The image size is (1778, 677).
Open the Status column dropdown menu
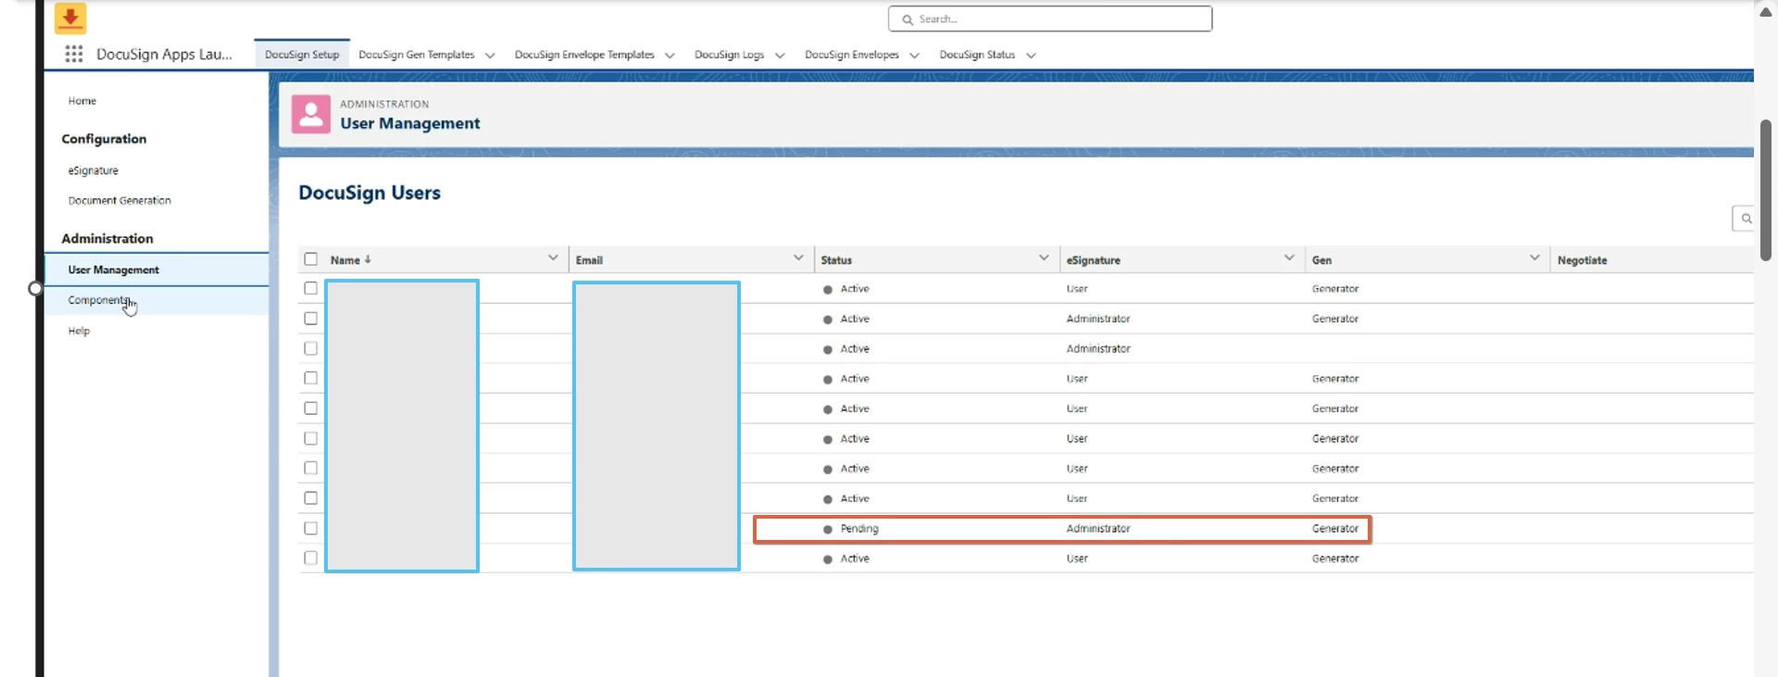1044,257
